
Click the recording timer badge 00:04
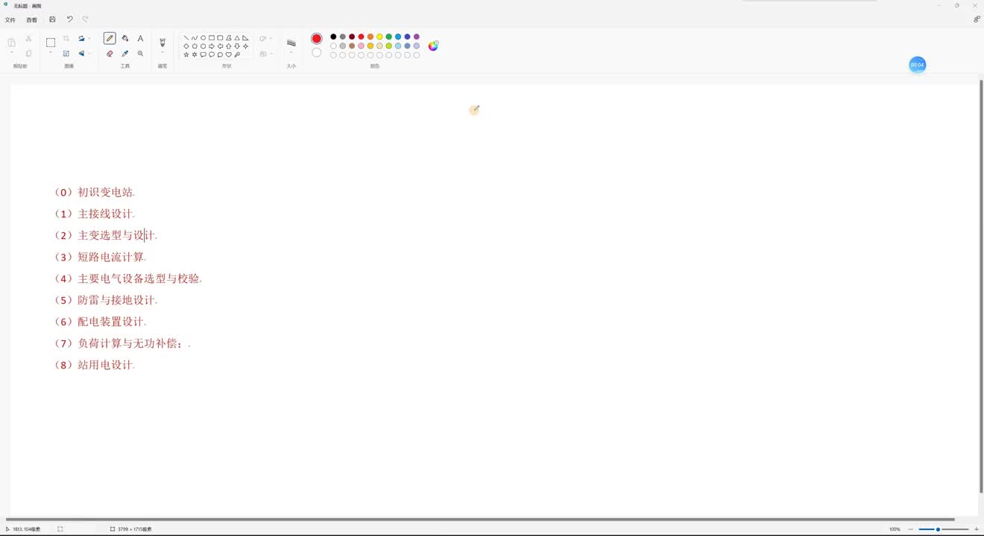[x=917, y=65]
